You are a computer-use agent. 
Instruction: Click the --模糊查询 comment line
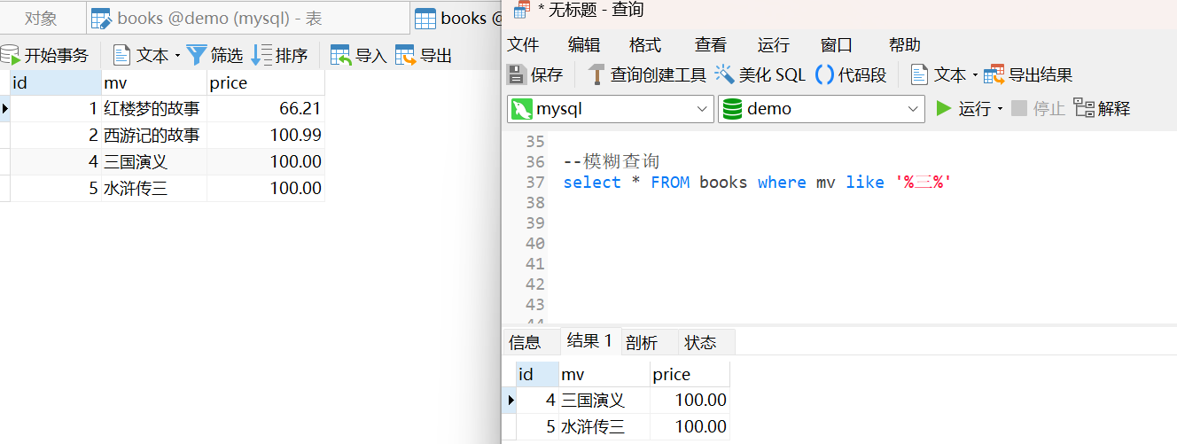click(x=612, y=162)
